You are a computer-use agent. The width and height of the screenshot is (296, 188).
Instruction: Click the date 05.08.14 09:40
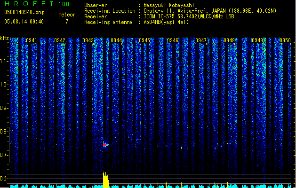coord(24,22)
